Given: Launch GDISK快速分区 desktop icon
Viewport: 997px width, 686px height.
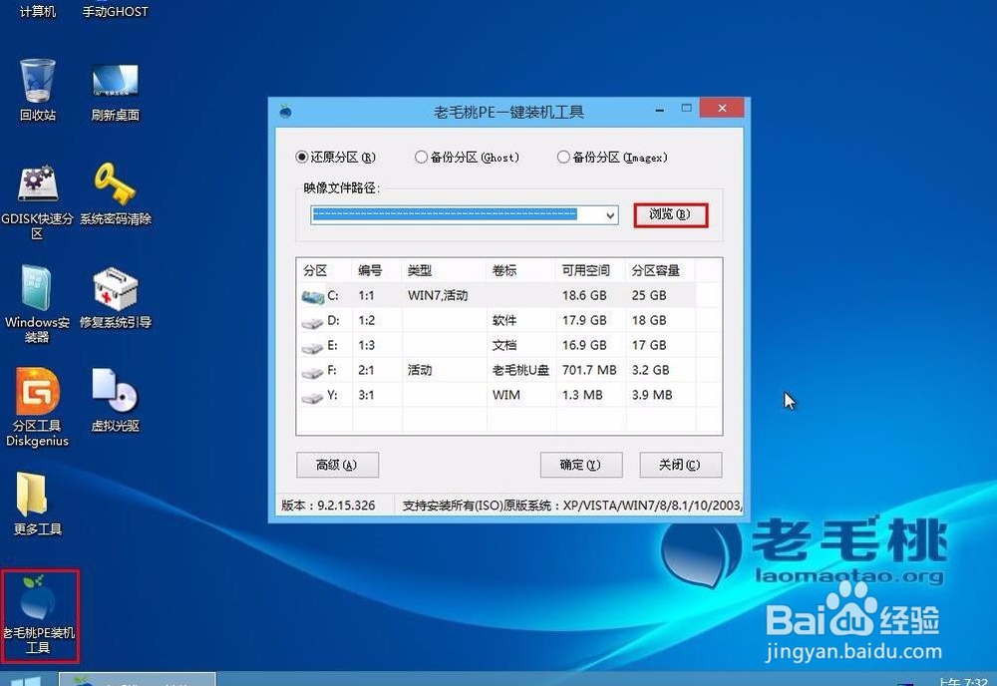Looking at the screenshot, I should [x=37, y=200].
